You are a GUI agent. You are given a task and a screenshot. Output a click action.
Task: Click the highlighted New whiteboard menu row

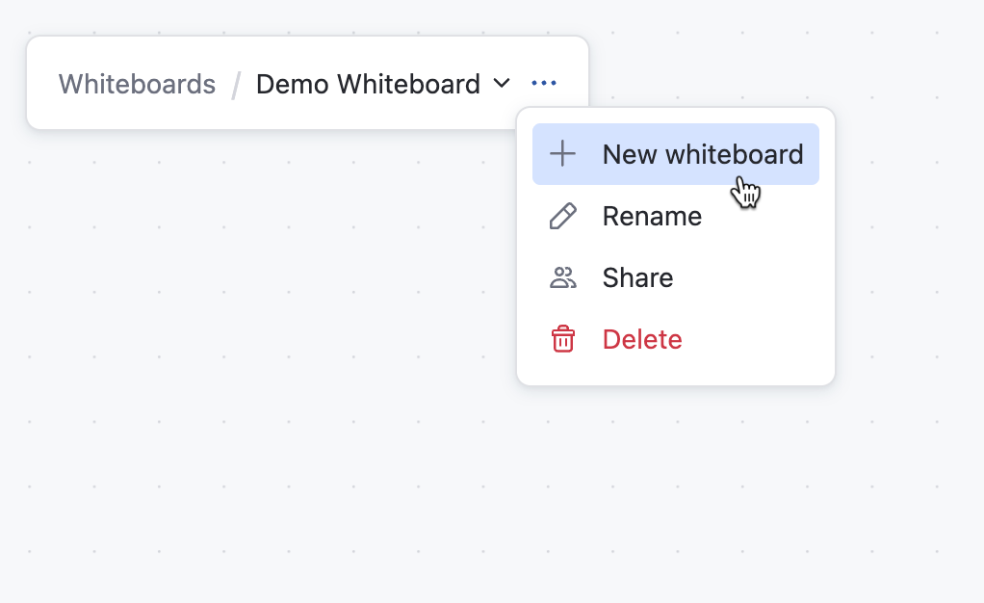pyautogui.click(x=675, y=153)
